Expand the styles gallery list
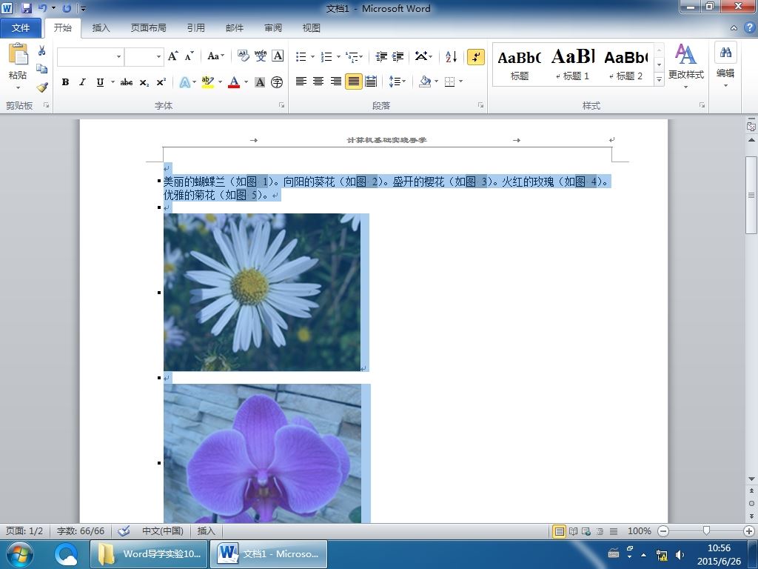The height and width of the screenshot is (569, 758). 659,81
